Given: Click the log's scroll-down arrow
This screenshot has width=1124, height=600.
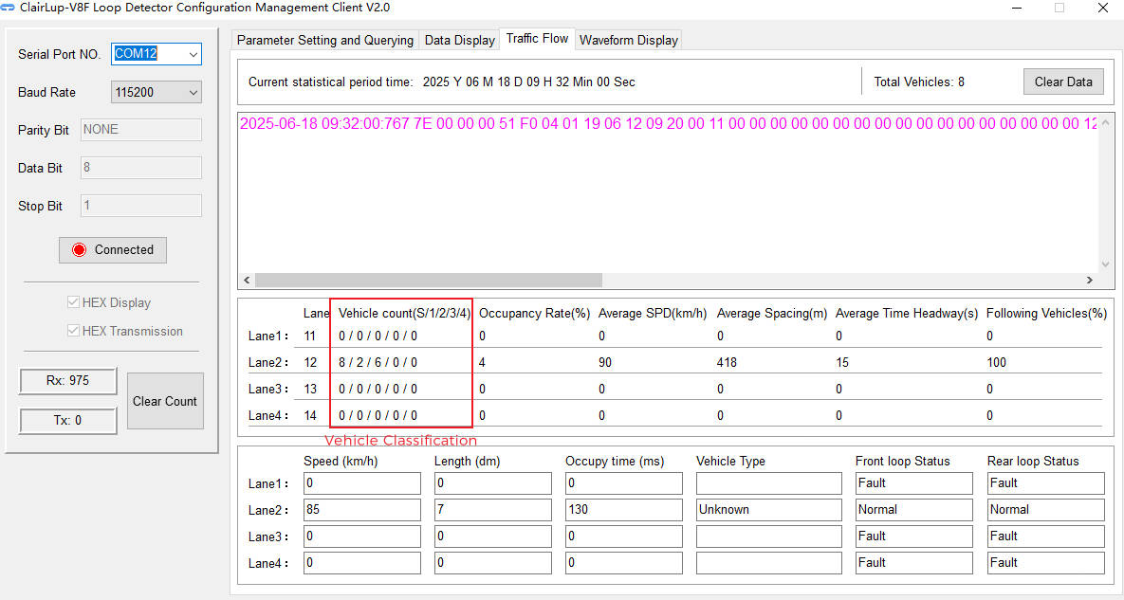Looking at the screenshot, I should 1106,264.
